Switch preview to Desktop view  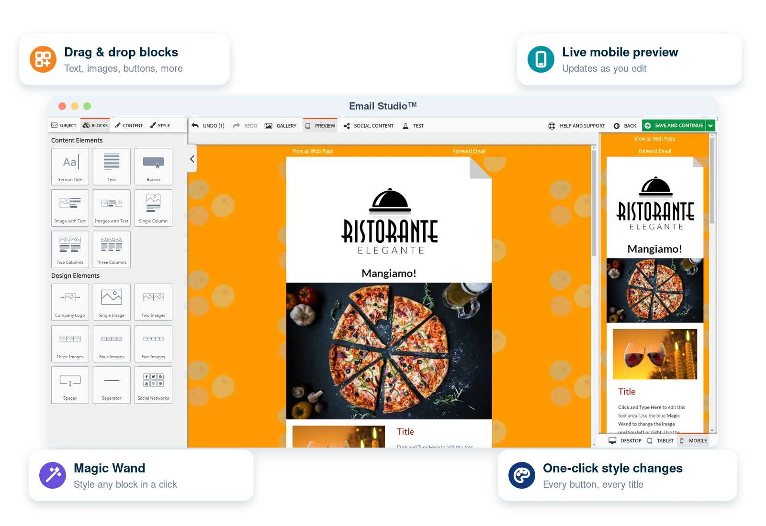(x=625, y=441)
